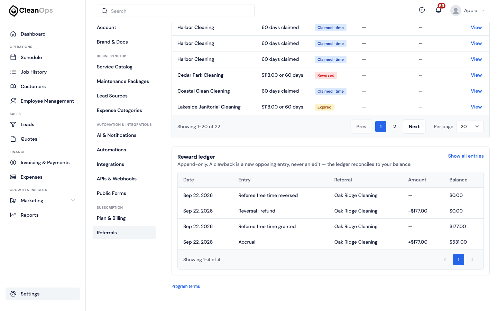Open the Dashboard home icon
Viewport: 498px width, 311px height.
[13, 34]
